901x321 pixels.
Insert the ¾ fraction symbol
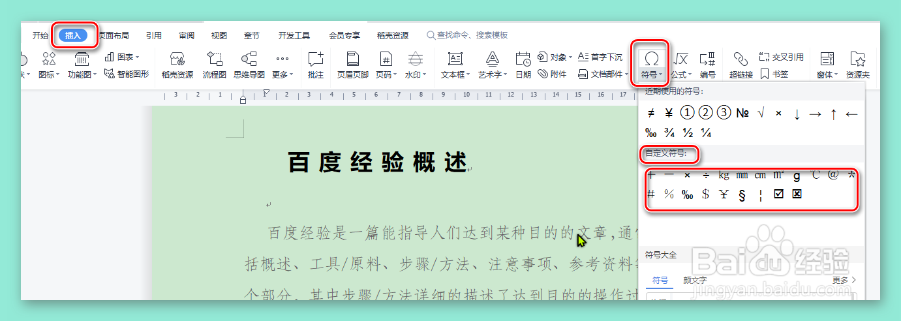(669, 132)
